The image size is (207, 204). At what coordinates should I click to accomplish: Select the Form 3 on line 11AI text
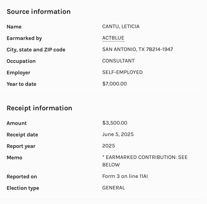click(x=125, y=176)
